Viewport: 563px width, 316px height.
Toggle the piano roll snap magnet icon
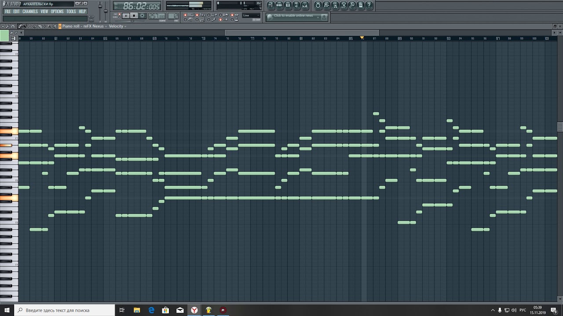click(x=13, y=26)
